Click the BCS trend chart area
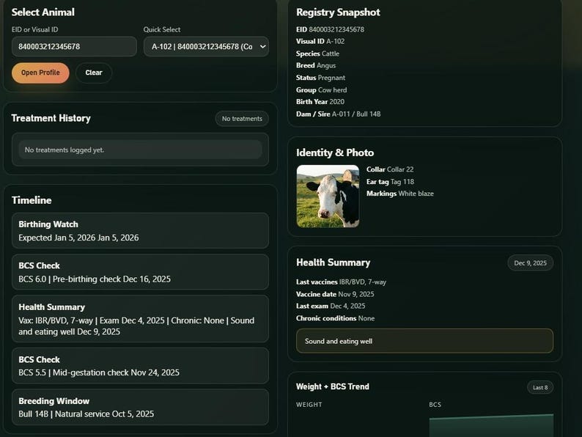 491,425
